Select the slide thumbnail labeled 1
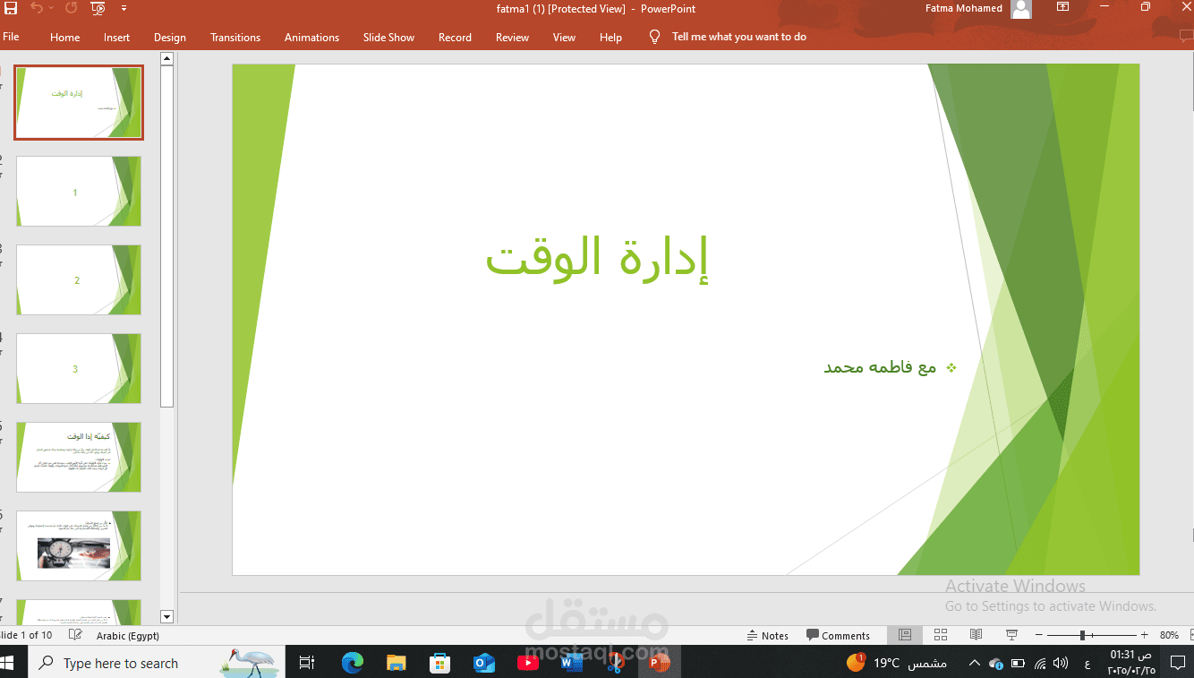 click(x=79, y=192)
